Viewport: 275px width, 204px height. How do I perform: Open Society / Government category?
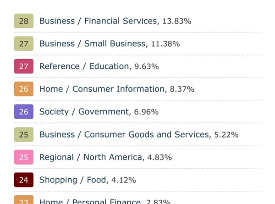point(85,111)
